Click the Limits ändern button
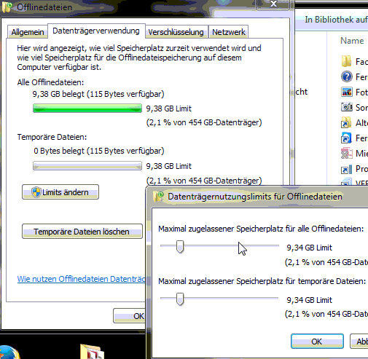 click(x=60, y=192)
